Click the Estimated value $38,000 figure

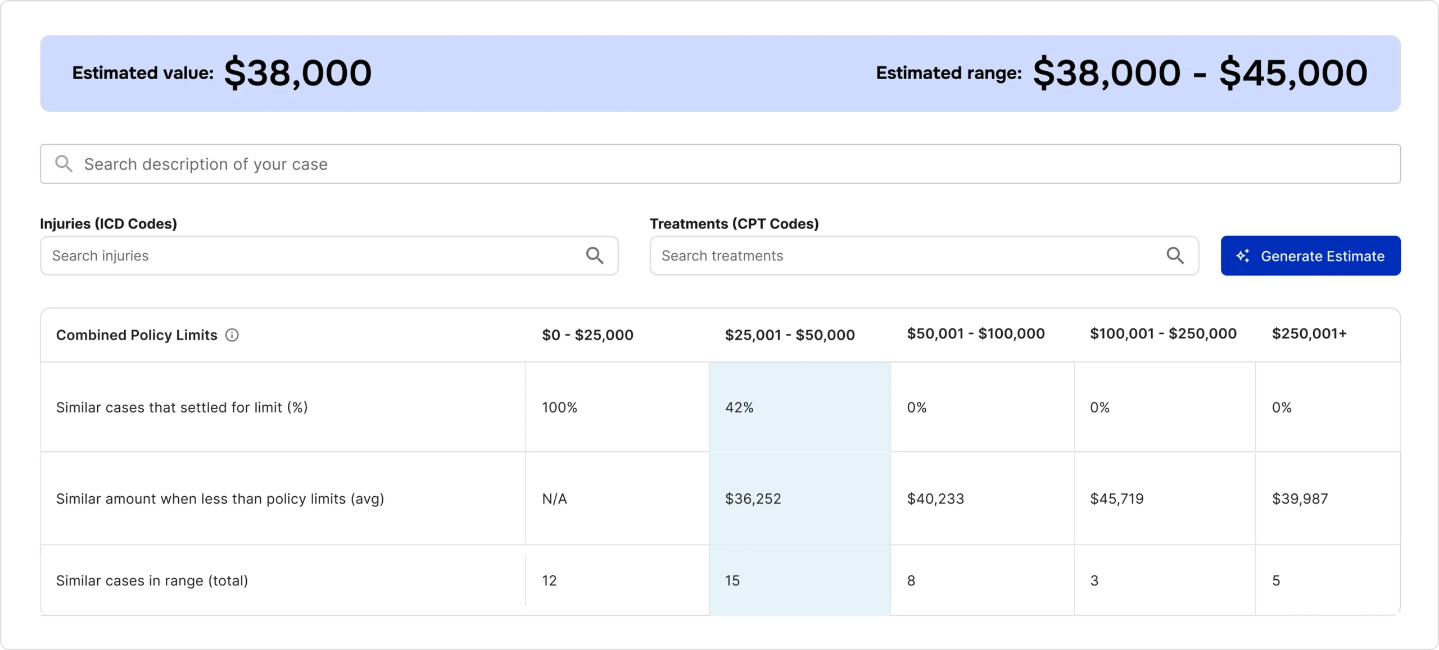(297, 73)
